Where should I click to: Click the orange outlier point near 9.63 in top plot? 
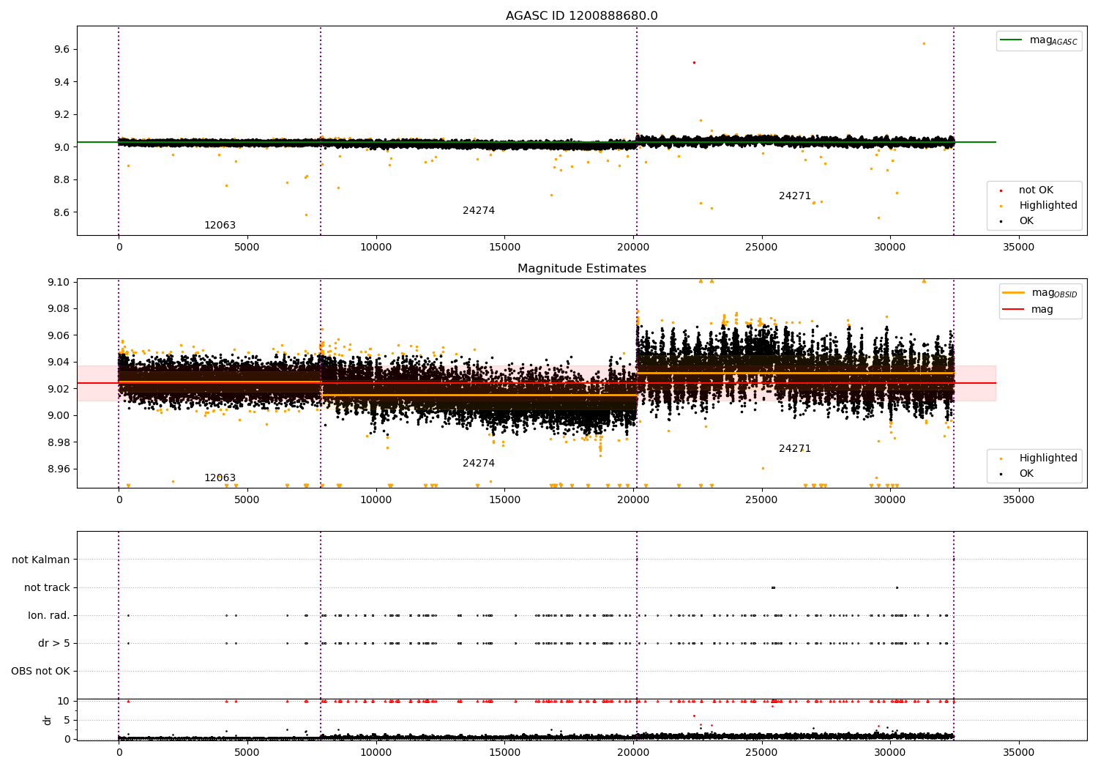click(924, 43)
